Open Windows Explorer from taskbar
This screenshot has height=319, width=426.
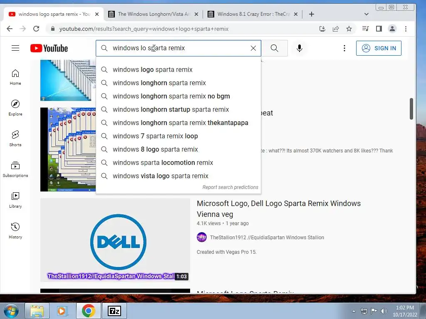[37, 311]
